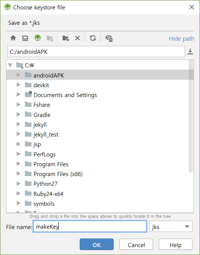Open the Help button
The image size is (200, 255).
coord(176,244)
